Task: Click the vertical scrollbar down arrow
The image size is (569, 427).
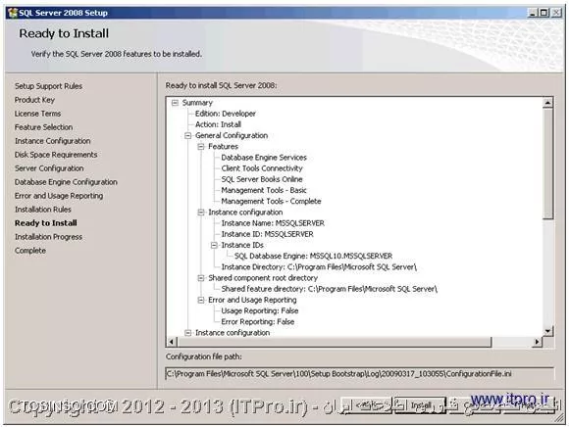Action: point(547,330)
